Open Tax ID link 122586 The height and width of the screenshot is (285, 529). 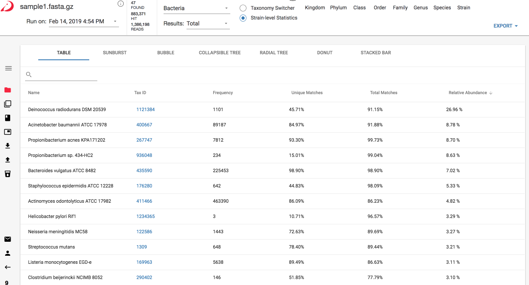tap(144, 232)
